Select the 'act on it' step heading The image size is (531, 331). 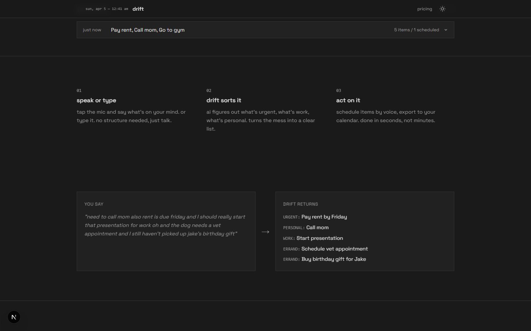(x=348, y=100)
